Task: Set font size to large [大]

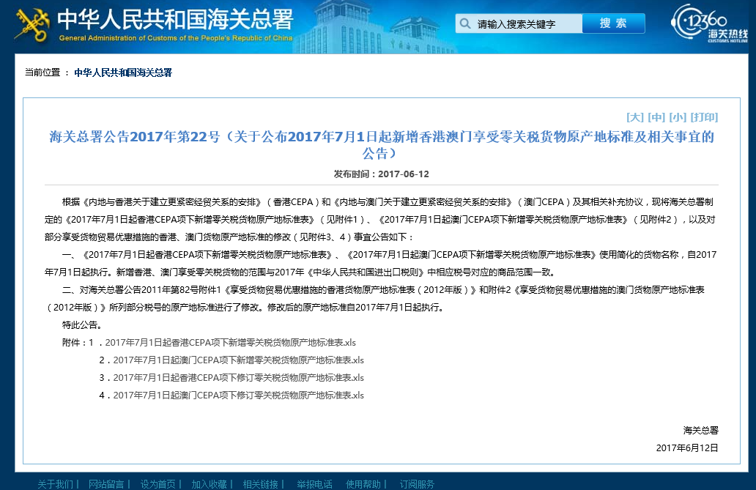Action: tap(635, 117)
